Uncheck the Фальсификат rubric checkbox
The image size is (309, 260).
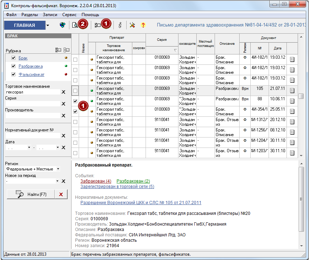tap(13, 74)
